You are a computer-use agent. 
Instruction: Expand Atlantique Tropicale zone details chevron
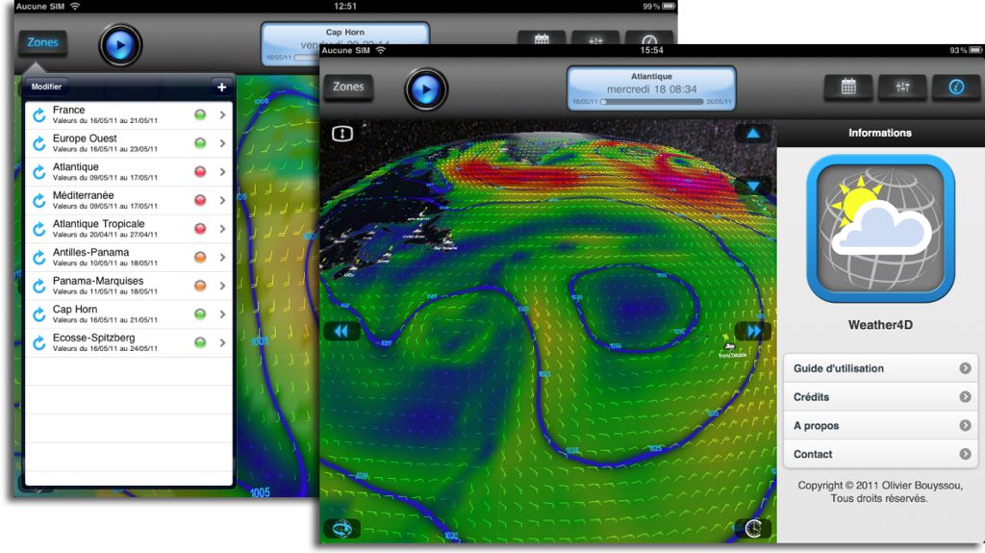point(222,229)
